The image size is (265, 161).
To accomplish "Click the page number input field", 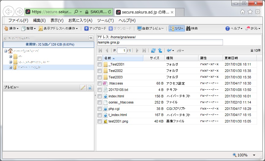I will (x=121, y=51).
